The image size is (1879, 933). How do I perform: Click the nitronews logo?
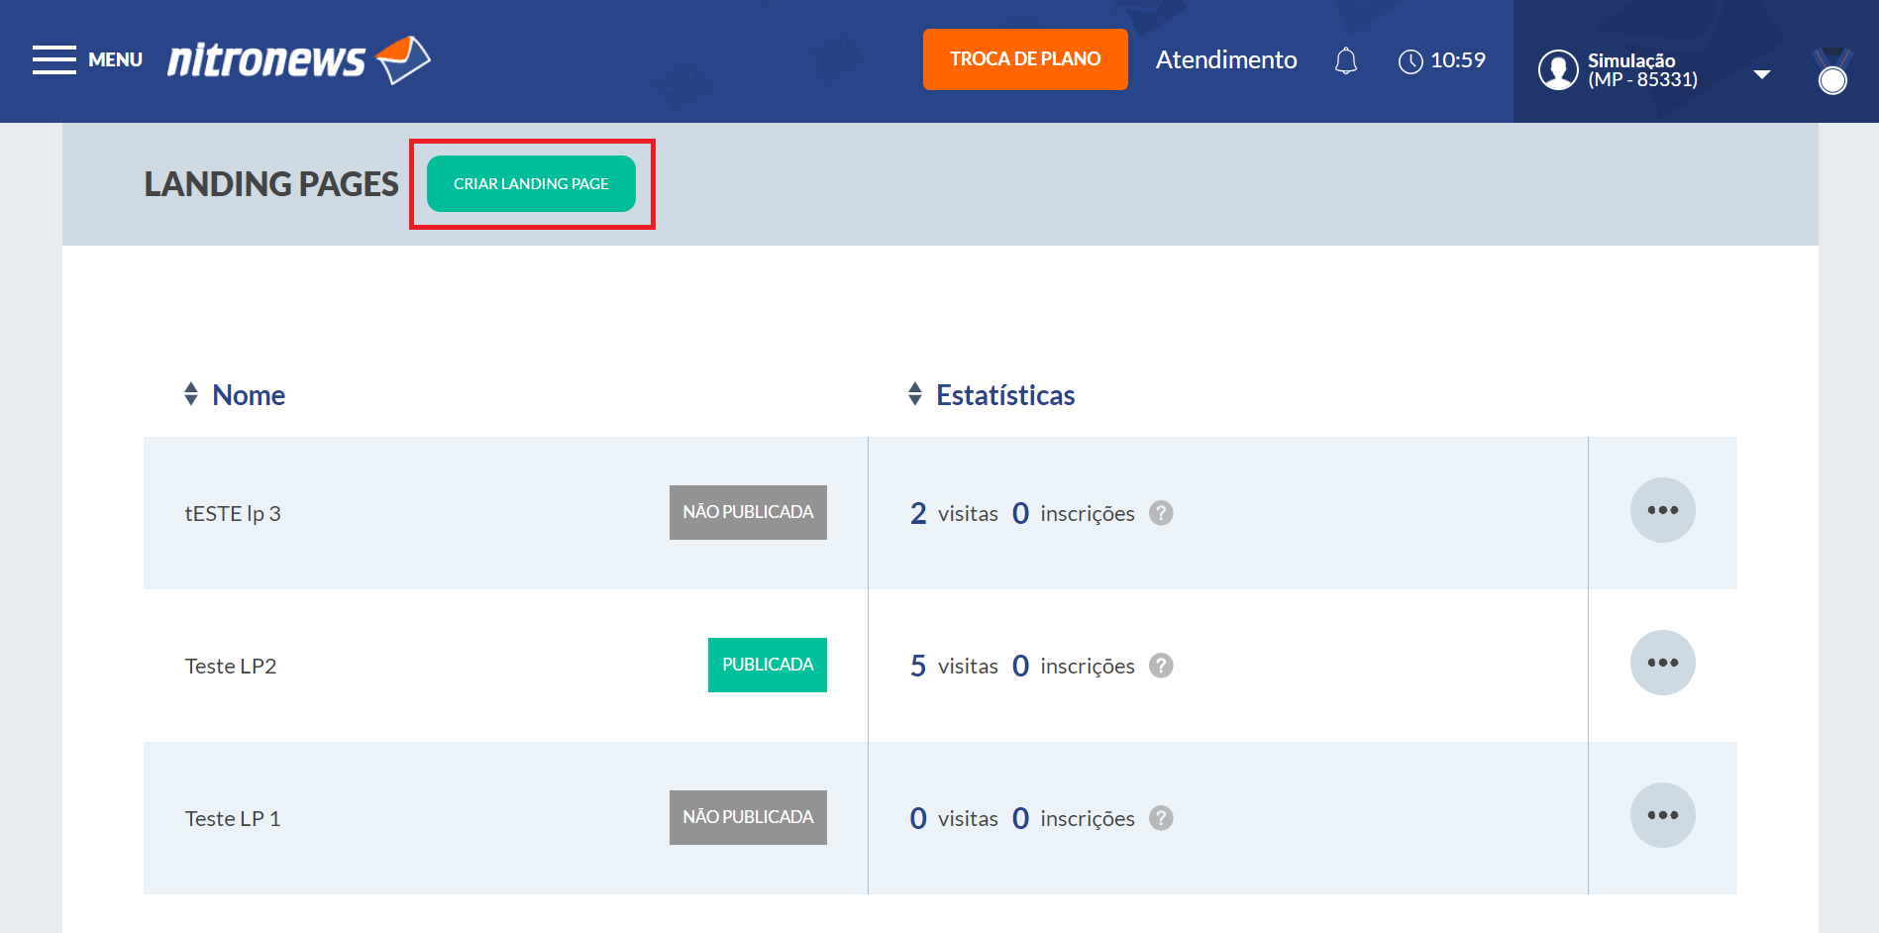tap(298, 59)
